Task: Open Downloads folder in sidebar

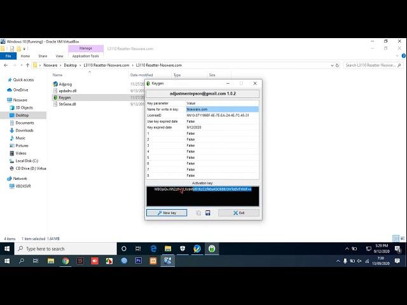Action: point(22,130)
